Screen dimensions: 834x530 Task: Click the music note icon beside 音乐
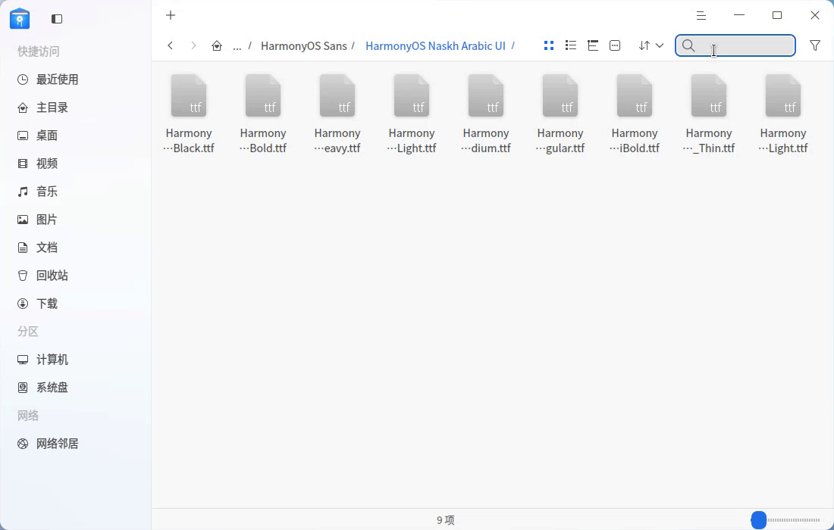(22, 192)
